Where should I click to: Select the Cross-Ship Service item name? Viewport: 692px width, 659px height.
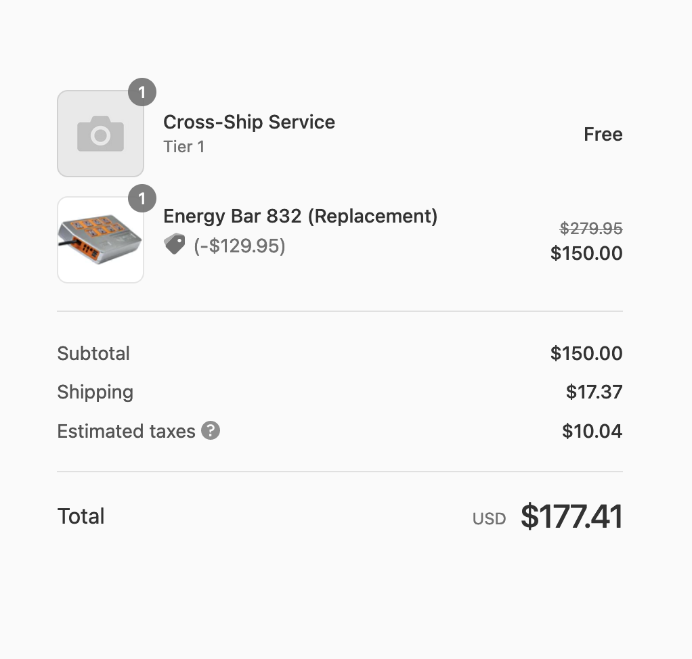point(249,122)
